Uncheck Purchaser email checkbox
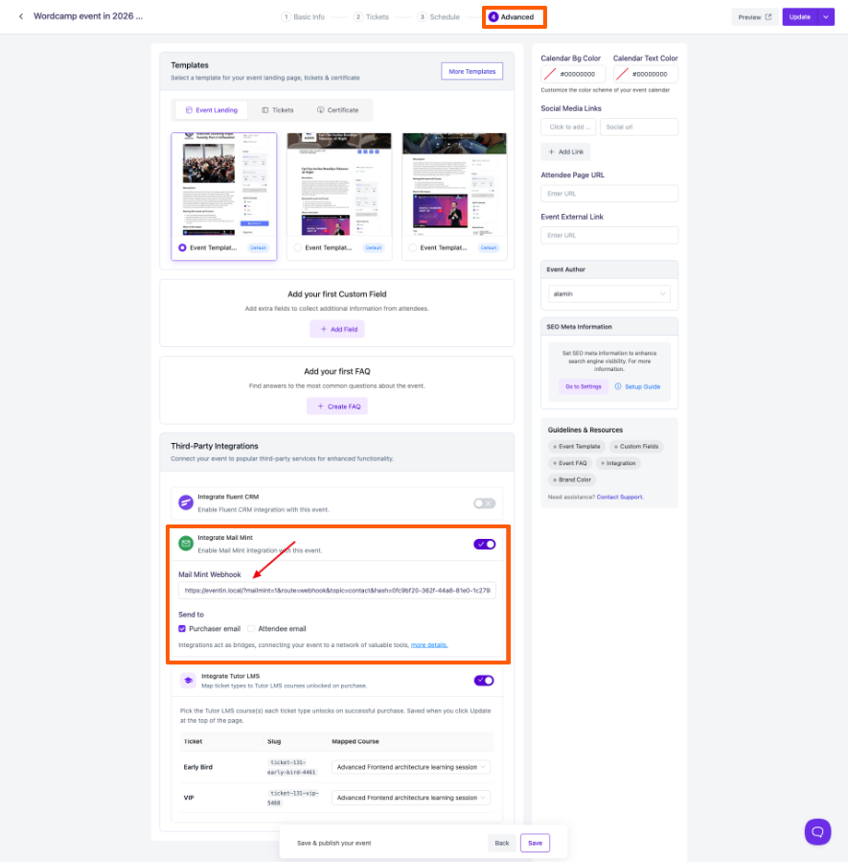This screenshot has width=848, height=862. [x=182, y=629]
